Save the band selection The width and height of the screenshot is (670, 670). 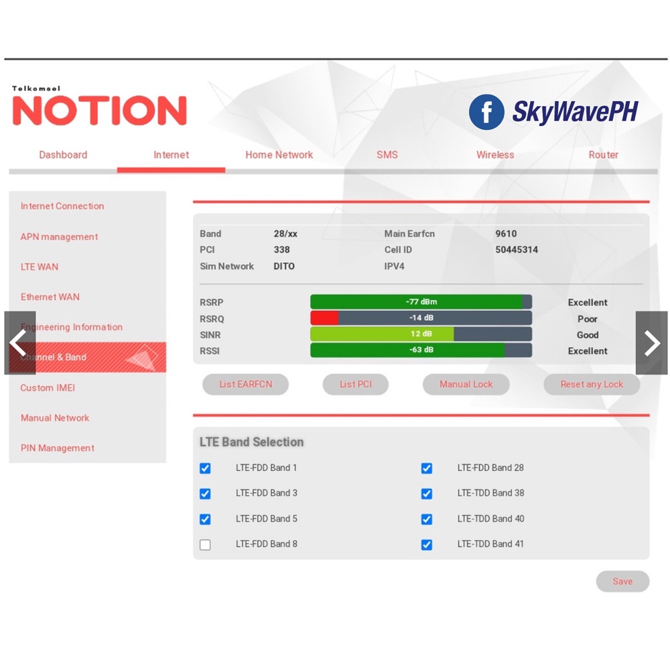point(622,582)
